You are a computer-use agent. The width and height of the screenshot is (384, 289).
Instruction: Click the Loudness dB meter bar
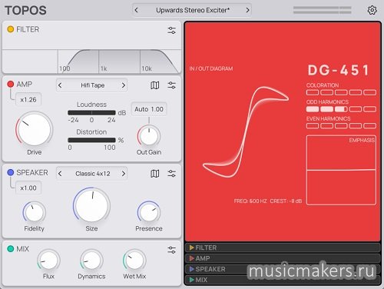point(91,112)
